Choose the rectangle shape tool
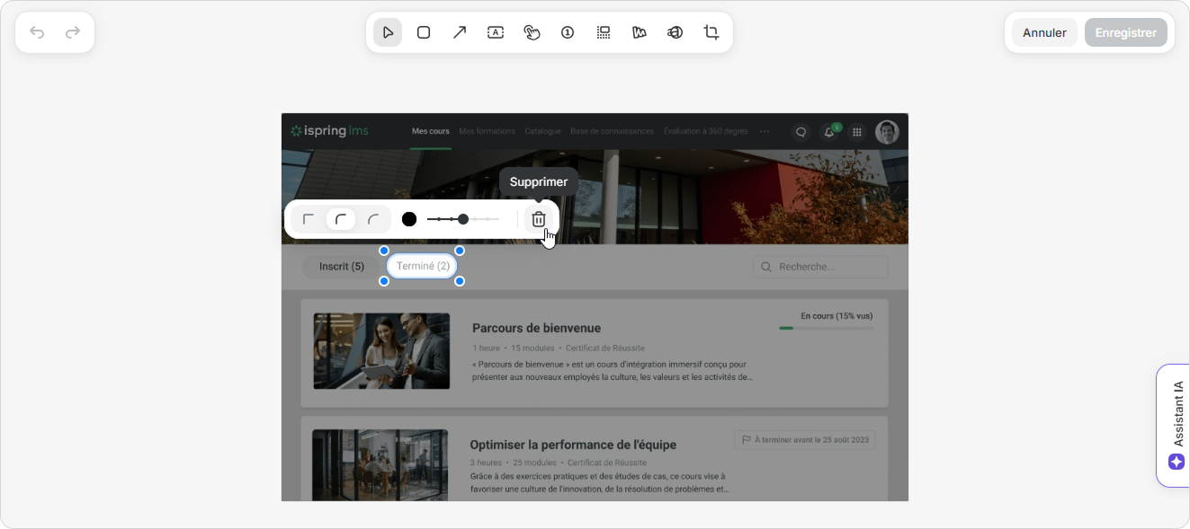This screenshot has width=1190, height=529. click(x=424, y=32)
